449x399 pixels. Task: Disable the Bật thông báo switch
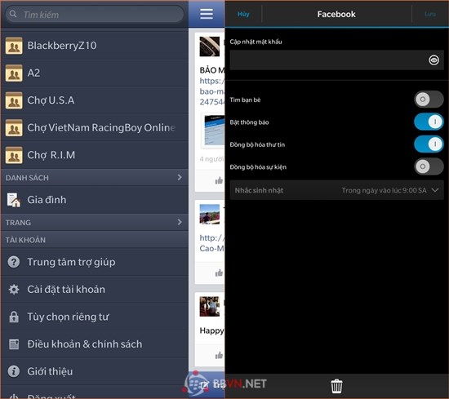tap(429, 122)
